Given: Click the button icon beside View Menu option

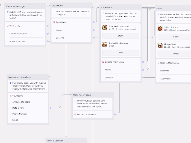Looking at the screenshot, I should pos(8,26).
